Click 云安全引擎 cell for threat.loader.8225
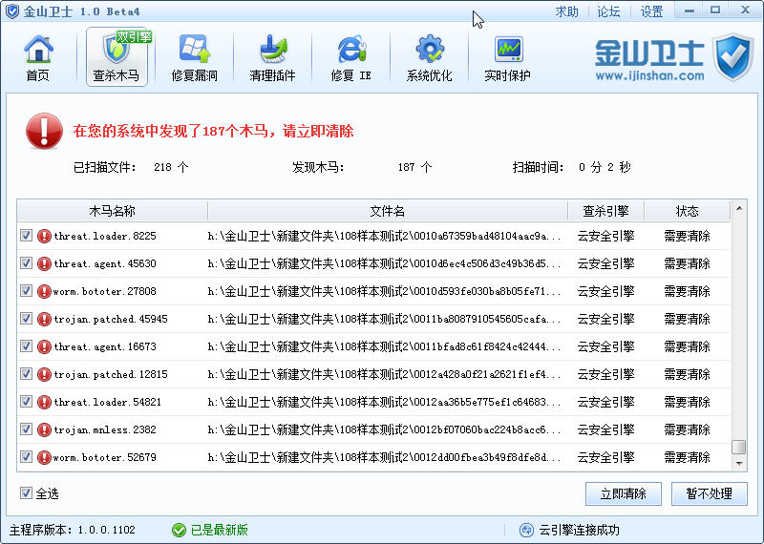764x544 pixels. [606, 236]
